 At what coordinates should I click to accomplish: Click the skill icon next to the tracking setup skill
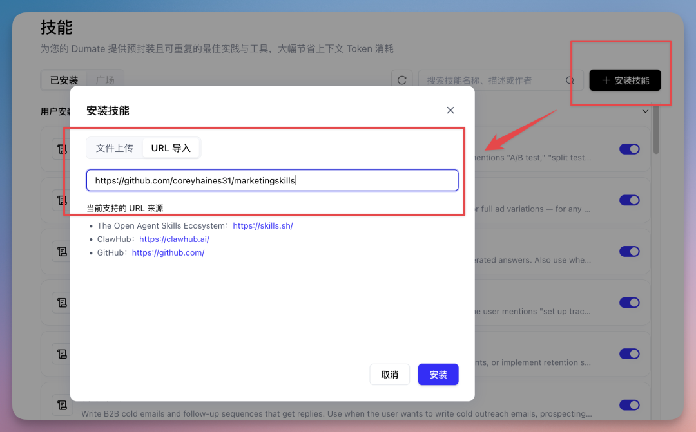pos(62,302)
